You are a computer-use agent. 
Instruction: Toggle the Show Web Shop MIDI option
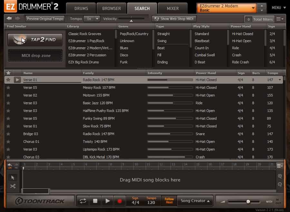pos(174,19)
